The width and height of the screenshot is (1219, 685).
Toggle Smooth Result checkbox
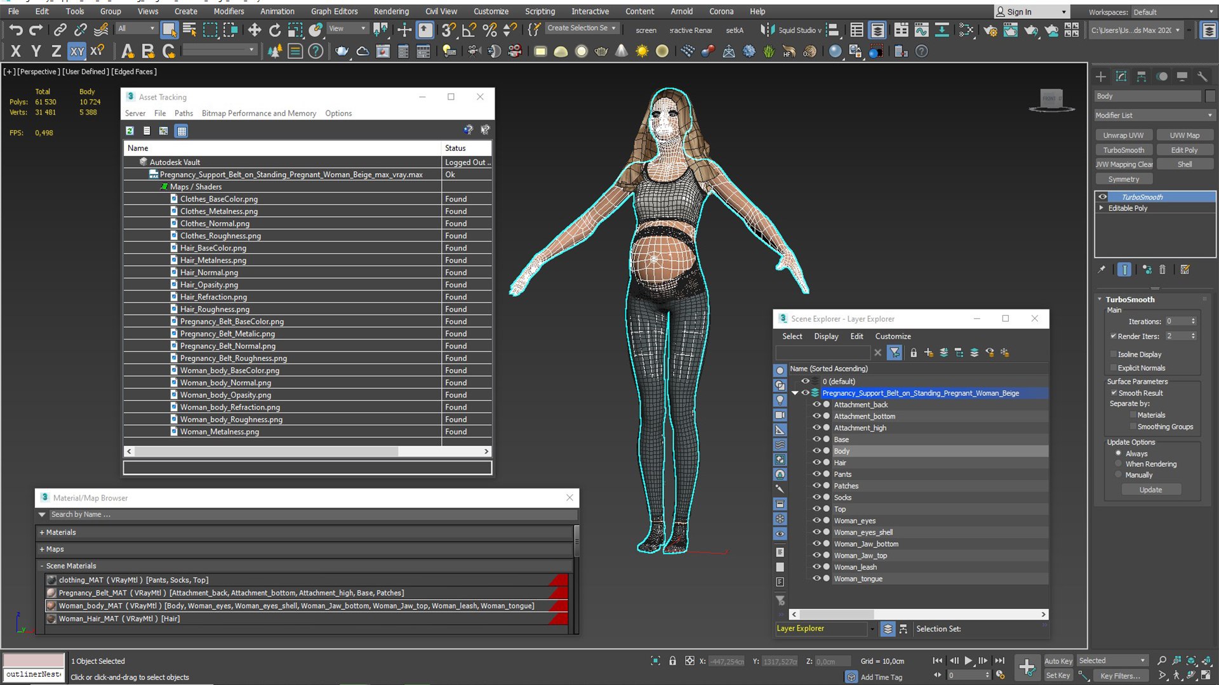1114,393
